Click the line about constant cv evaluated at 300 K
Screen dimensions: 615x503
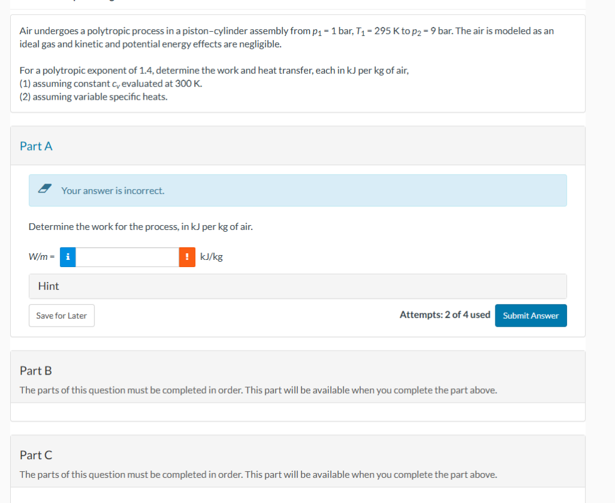click(111, 84)
